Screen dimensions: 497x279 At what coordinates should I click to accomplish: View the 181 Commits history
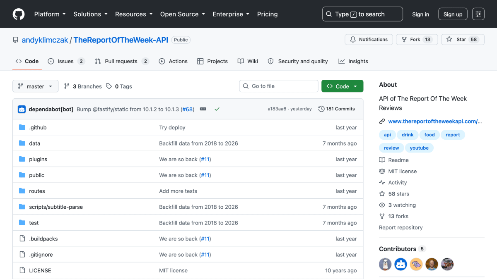[x=336, y=109]
